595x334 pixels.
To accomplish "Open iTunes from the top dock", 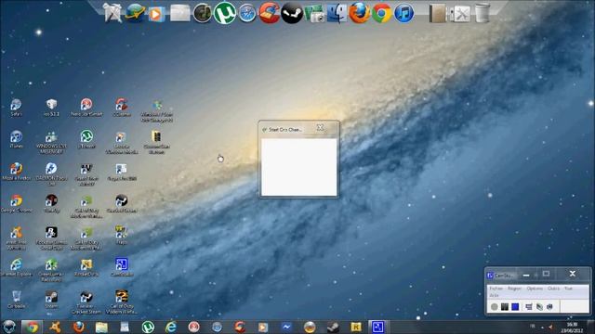I will (x=403, y=14).
